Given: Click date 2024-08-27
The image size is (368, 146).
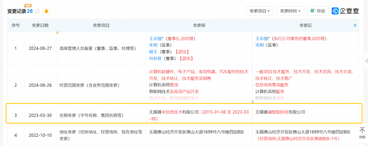Looking at the screenshot, I should coord(40,49).
